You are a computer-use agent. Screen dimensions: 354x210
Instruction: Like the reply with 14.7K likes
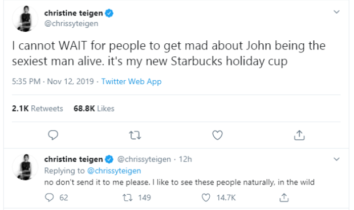tap(206, 197)
